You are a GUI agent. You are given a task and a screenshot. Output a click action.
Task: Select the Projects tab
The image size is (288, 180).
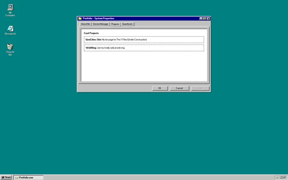115,24
